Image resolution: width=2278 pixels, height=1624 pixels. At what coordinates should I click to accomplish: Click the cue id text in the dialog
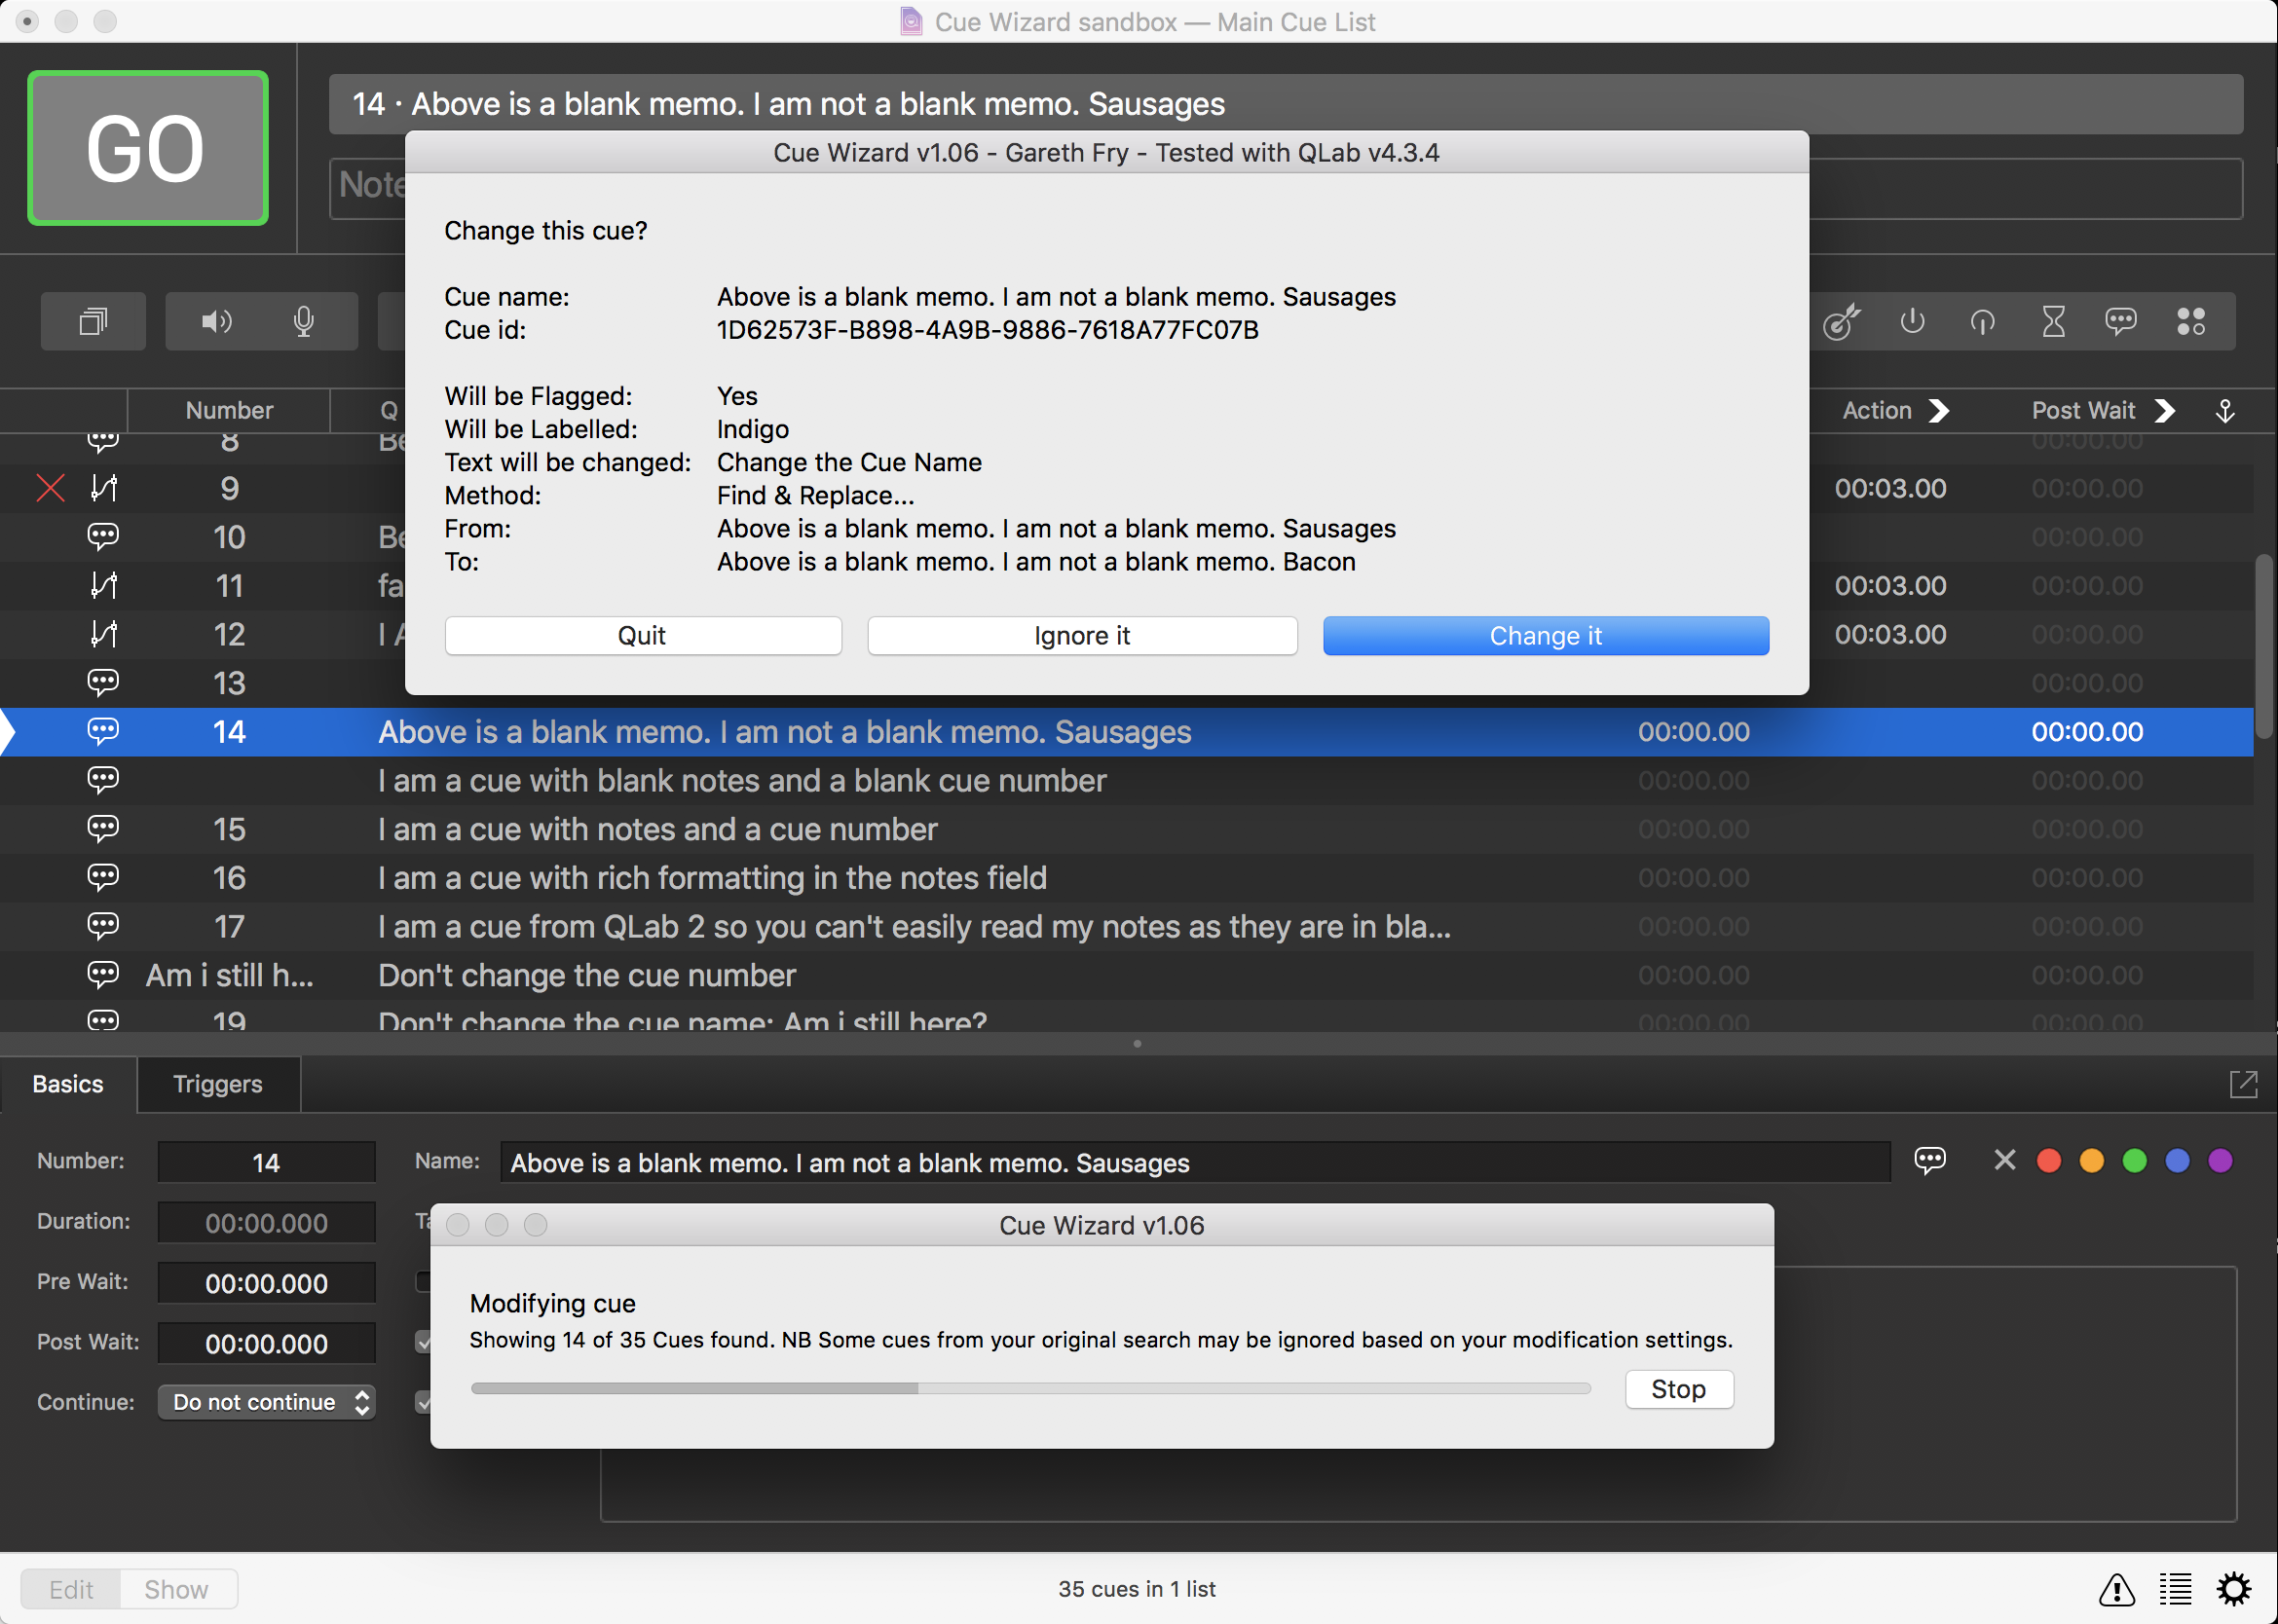[x=987, y=330]
